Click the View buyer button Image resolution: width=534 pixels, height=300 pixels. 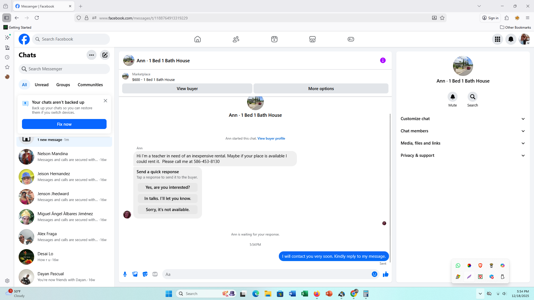point(187,89)
